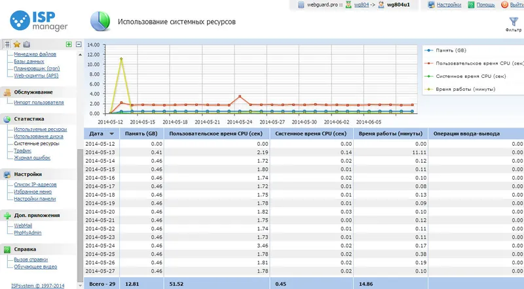524x289 pixels.
Task: Open Настройки панели in sidebar
Action: (35, 199)
